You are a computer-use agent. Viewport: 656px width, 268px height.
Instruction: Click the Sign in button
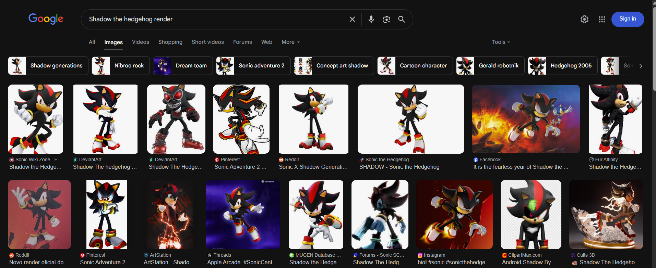pos(628,19)
